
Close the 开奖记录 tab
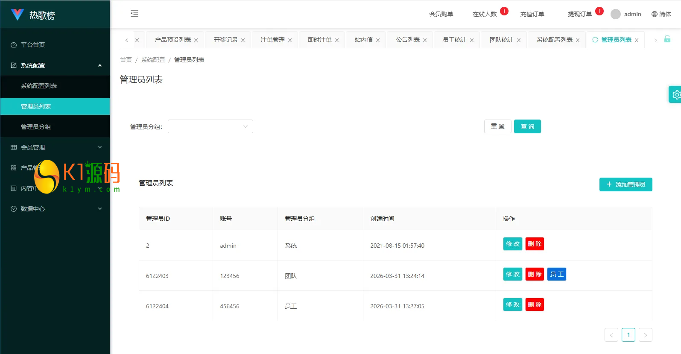click(243, 40)
